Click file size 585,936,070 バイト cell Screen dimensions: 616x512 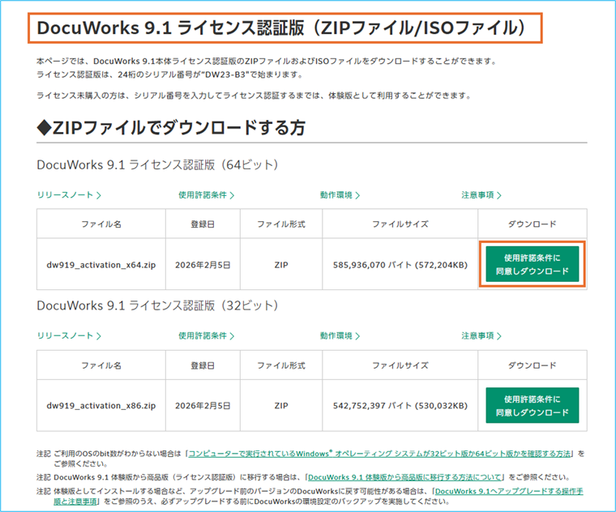point(400,265)
